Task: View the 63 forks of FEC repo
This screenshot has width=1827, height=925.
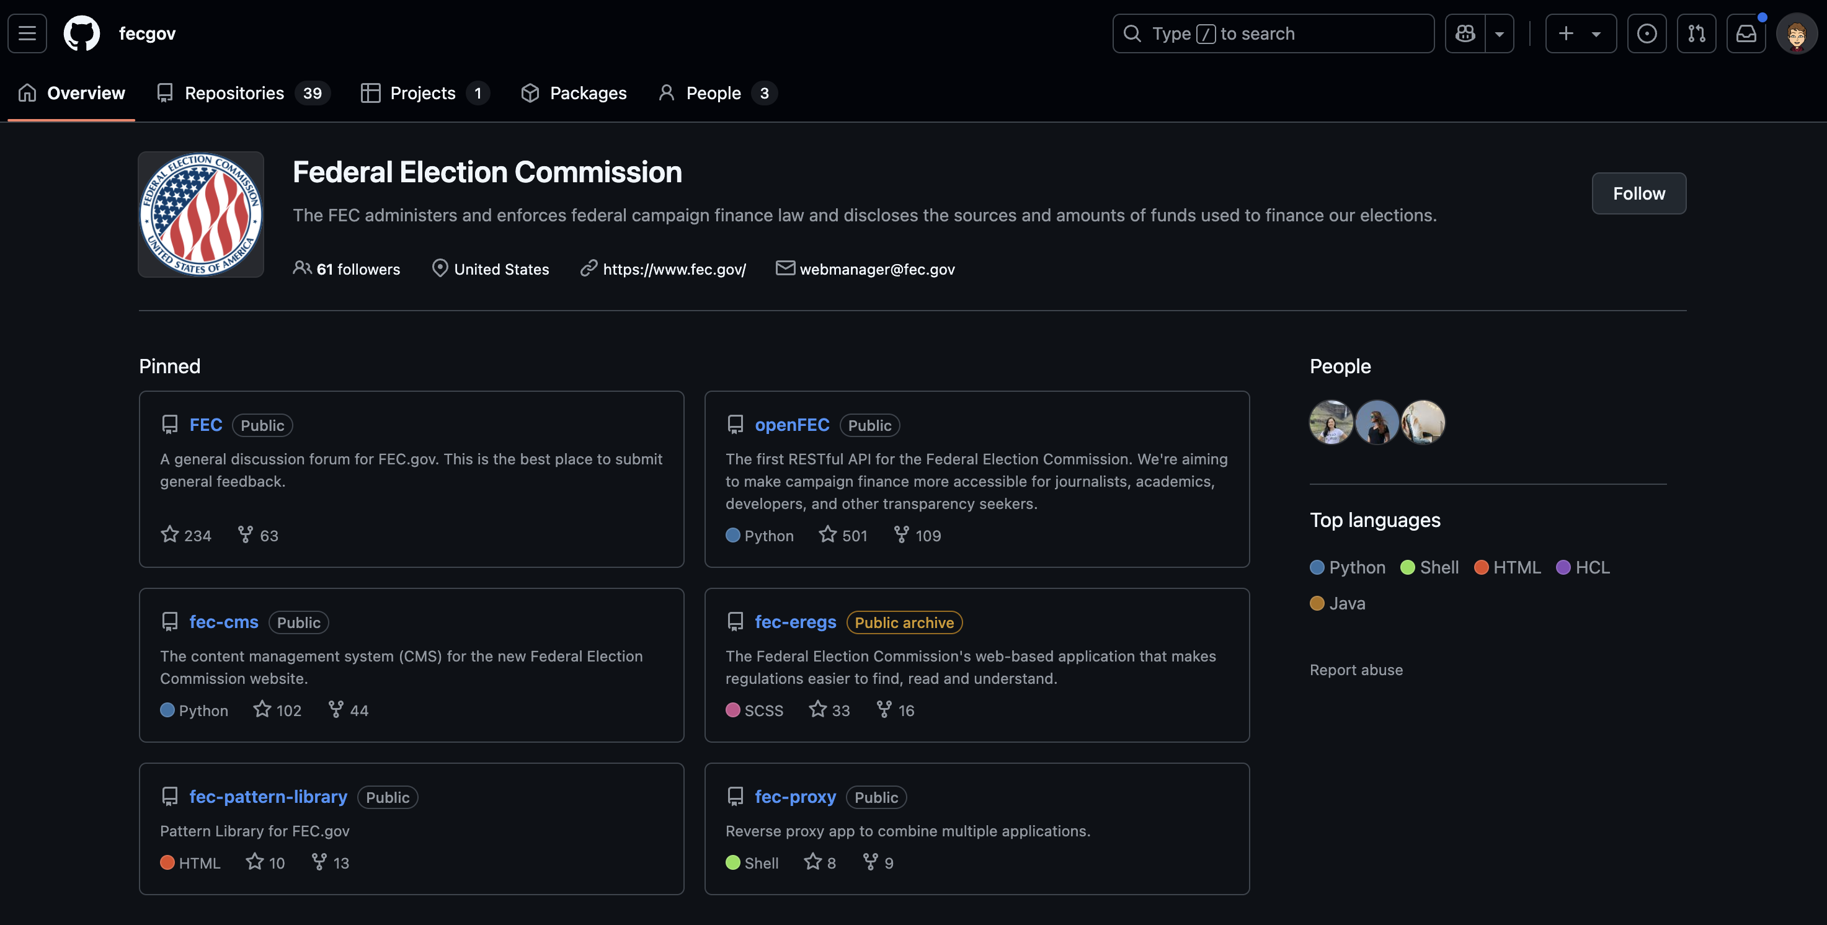Action: [x=257, y=535]
